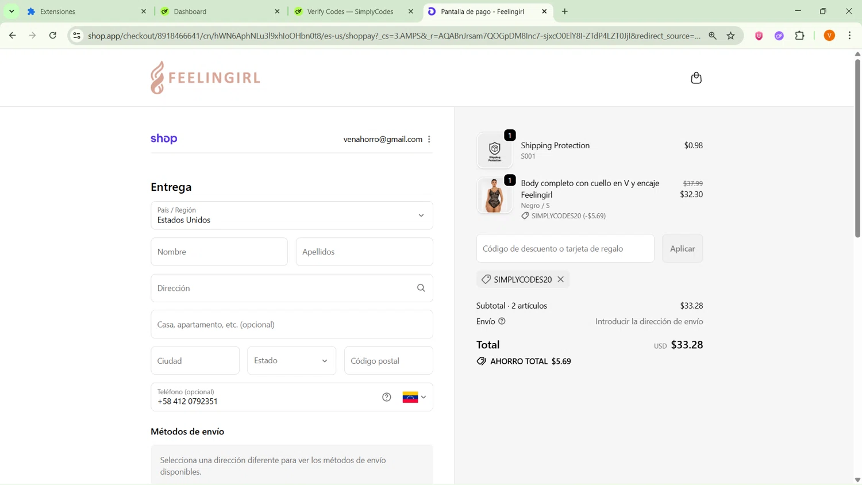Viewport: 862px width, 485px height.
Task: Click the Envío info question mark icon
Action: (x=502, y=321)
